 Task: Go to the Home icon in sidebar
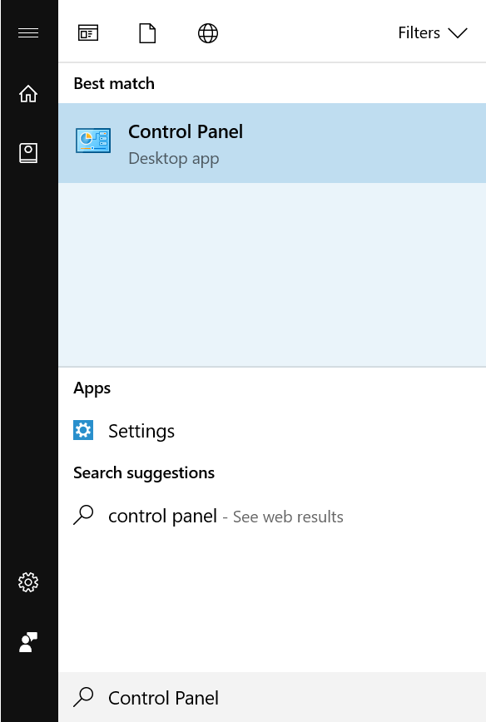pyautogui.click(x=28, y=93)
